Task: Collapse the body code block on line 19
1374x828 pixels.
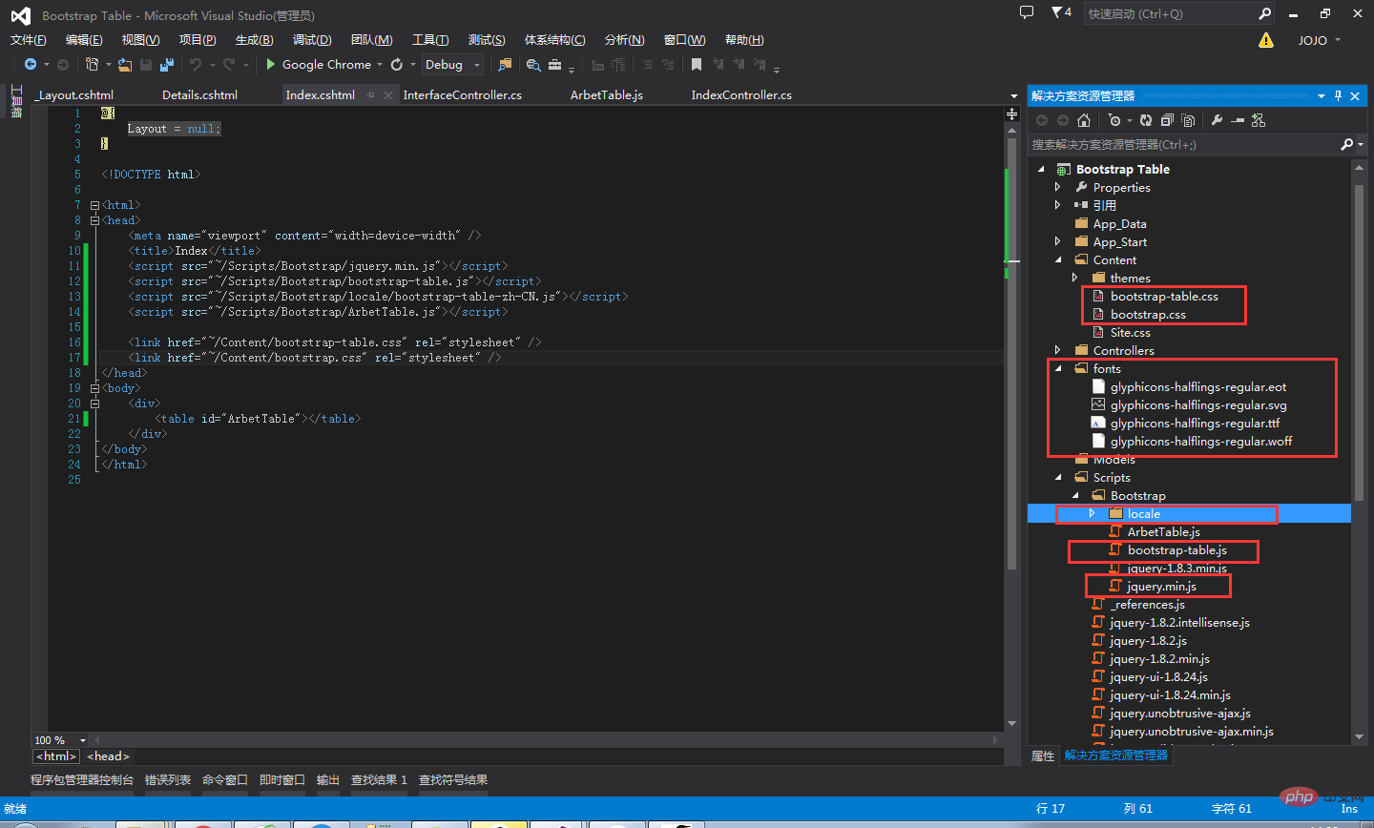Action: (x=94, y=388)
